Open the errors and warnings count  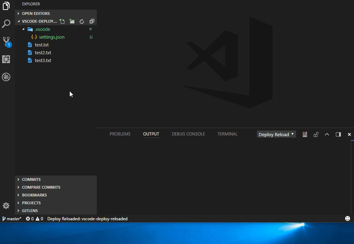point(34,218)
